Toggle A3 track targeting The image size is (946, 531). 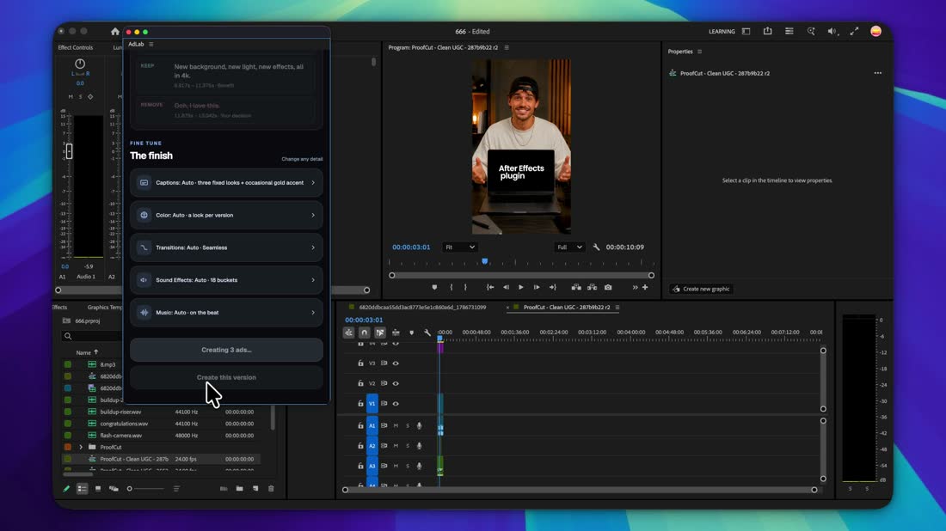pos(372,466)
